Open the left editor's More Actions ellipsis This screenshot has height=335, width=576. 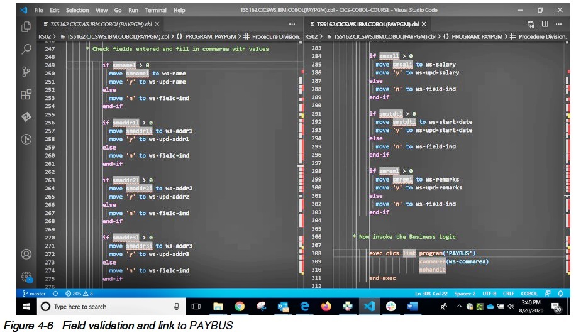pos(292,24)
